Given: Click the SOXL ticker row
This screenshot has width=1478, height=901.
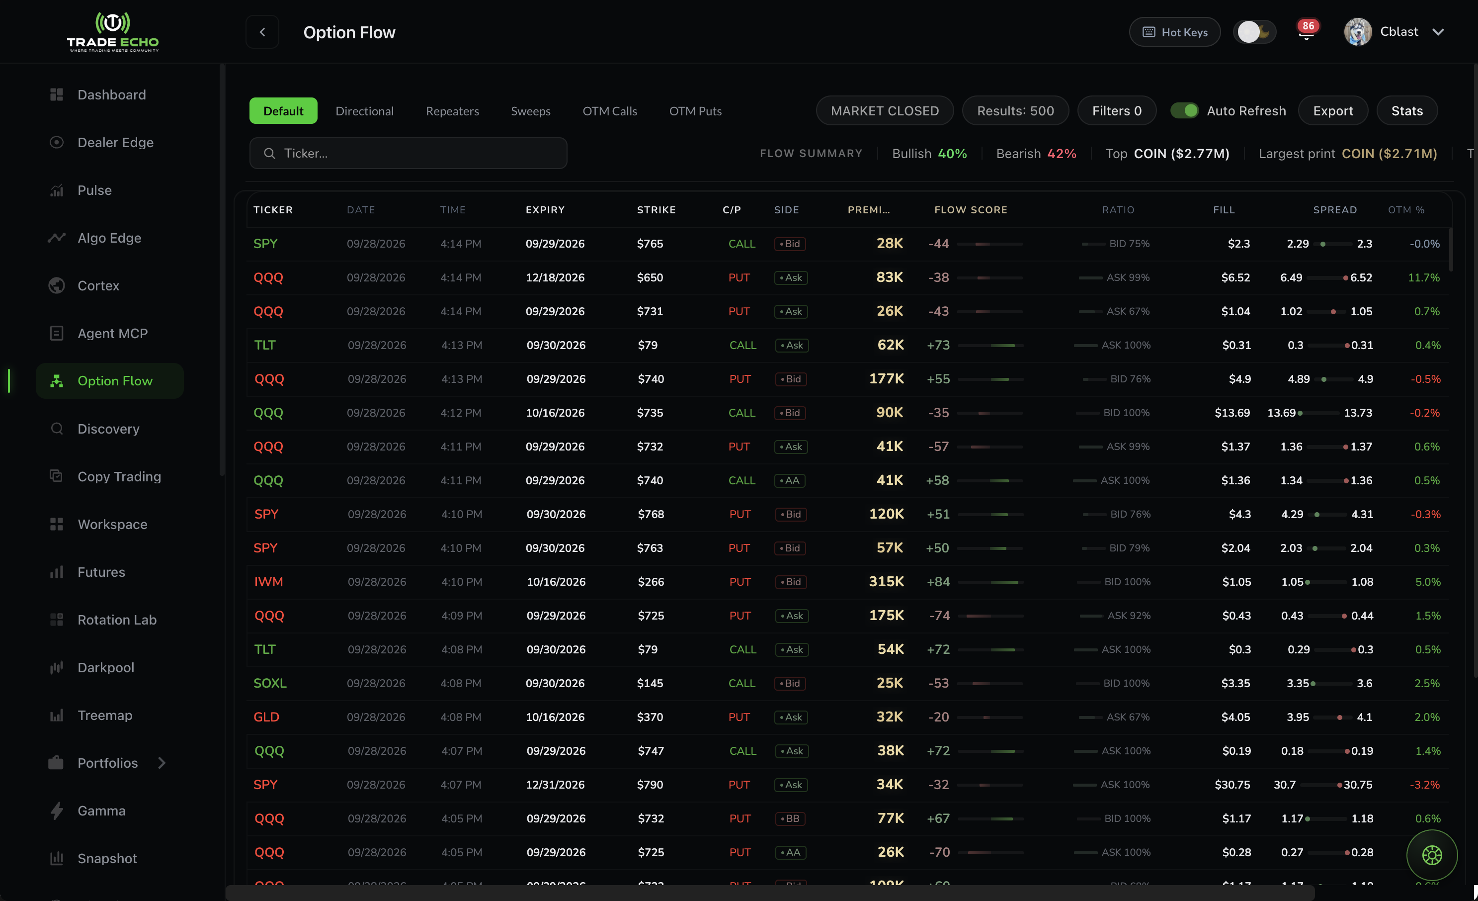Looking at the screenshot, I should 848,683.
